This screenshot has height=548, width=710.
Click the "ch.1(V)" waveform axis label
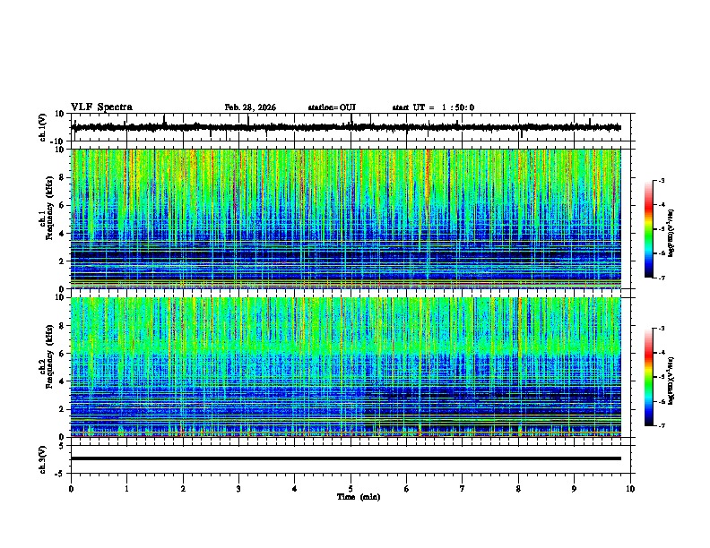(43, 127)
